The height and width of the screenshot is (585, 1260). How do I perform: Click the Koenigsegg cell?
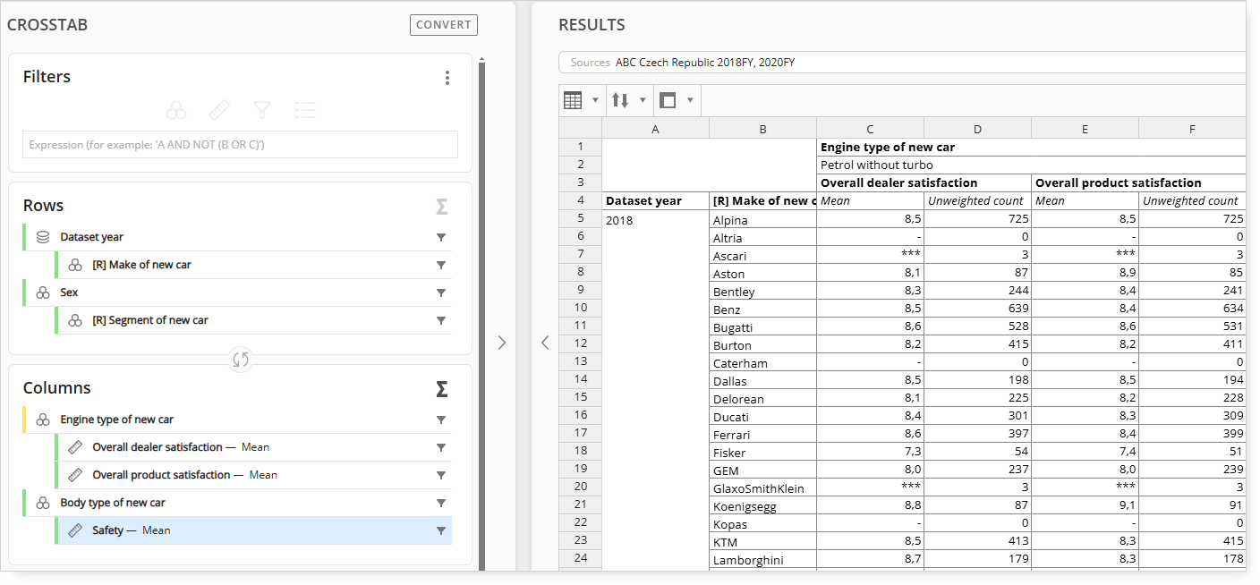coord(762,505)
